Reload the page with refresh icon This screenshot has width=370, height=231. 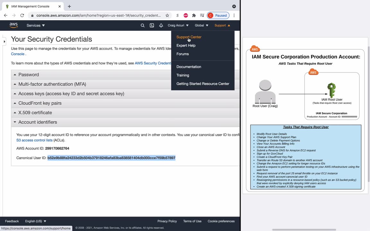point(22,15)
